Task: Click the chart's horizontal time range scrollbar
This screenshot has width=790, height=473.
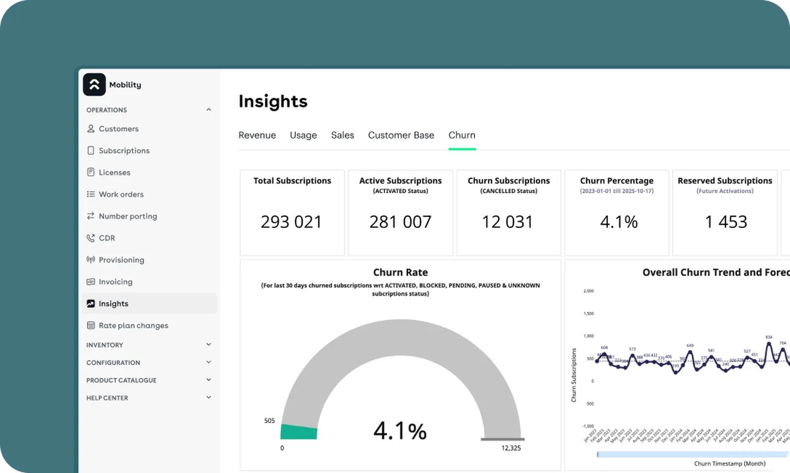Action: click(693, 454)
